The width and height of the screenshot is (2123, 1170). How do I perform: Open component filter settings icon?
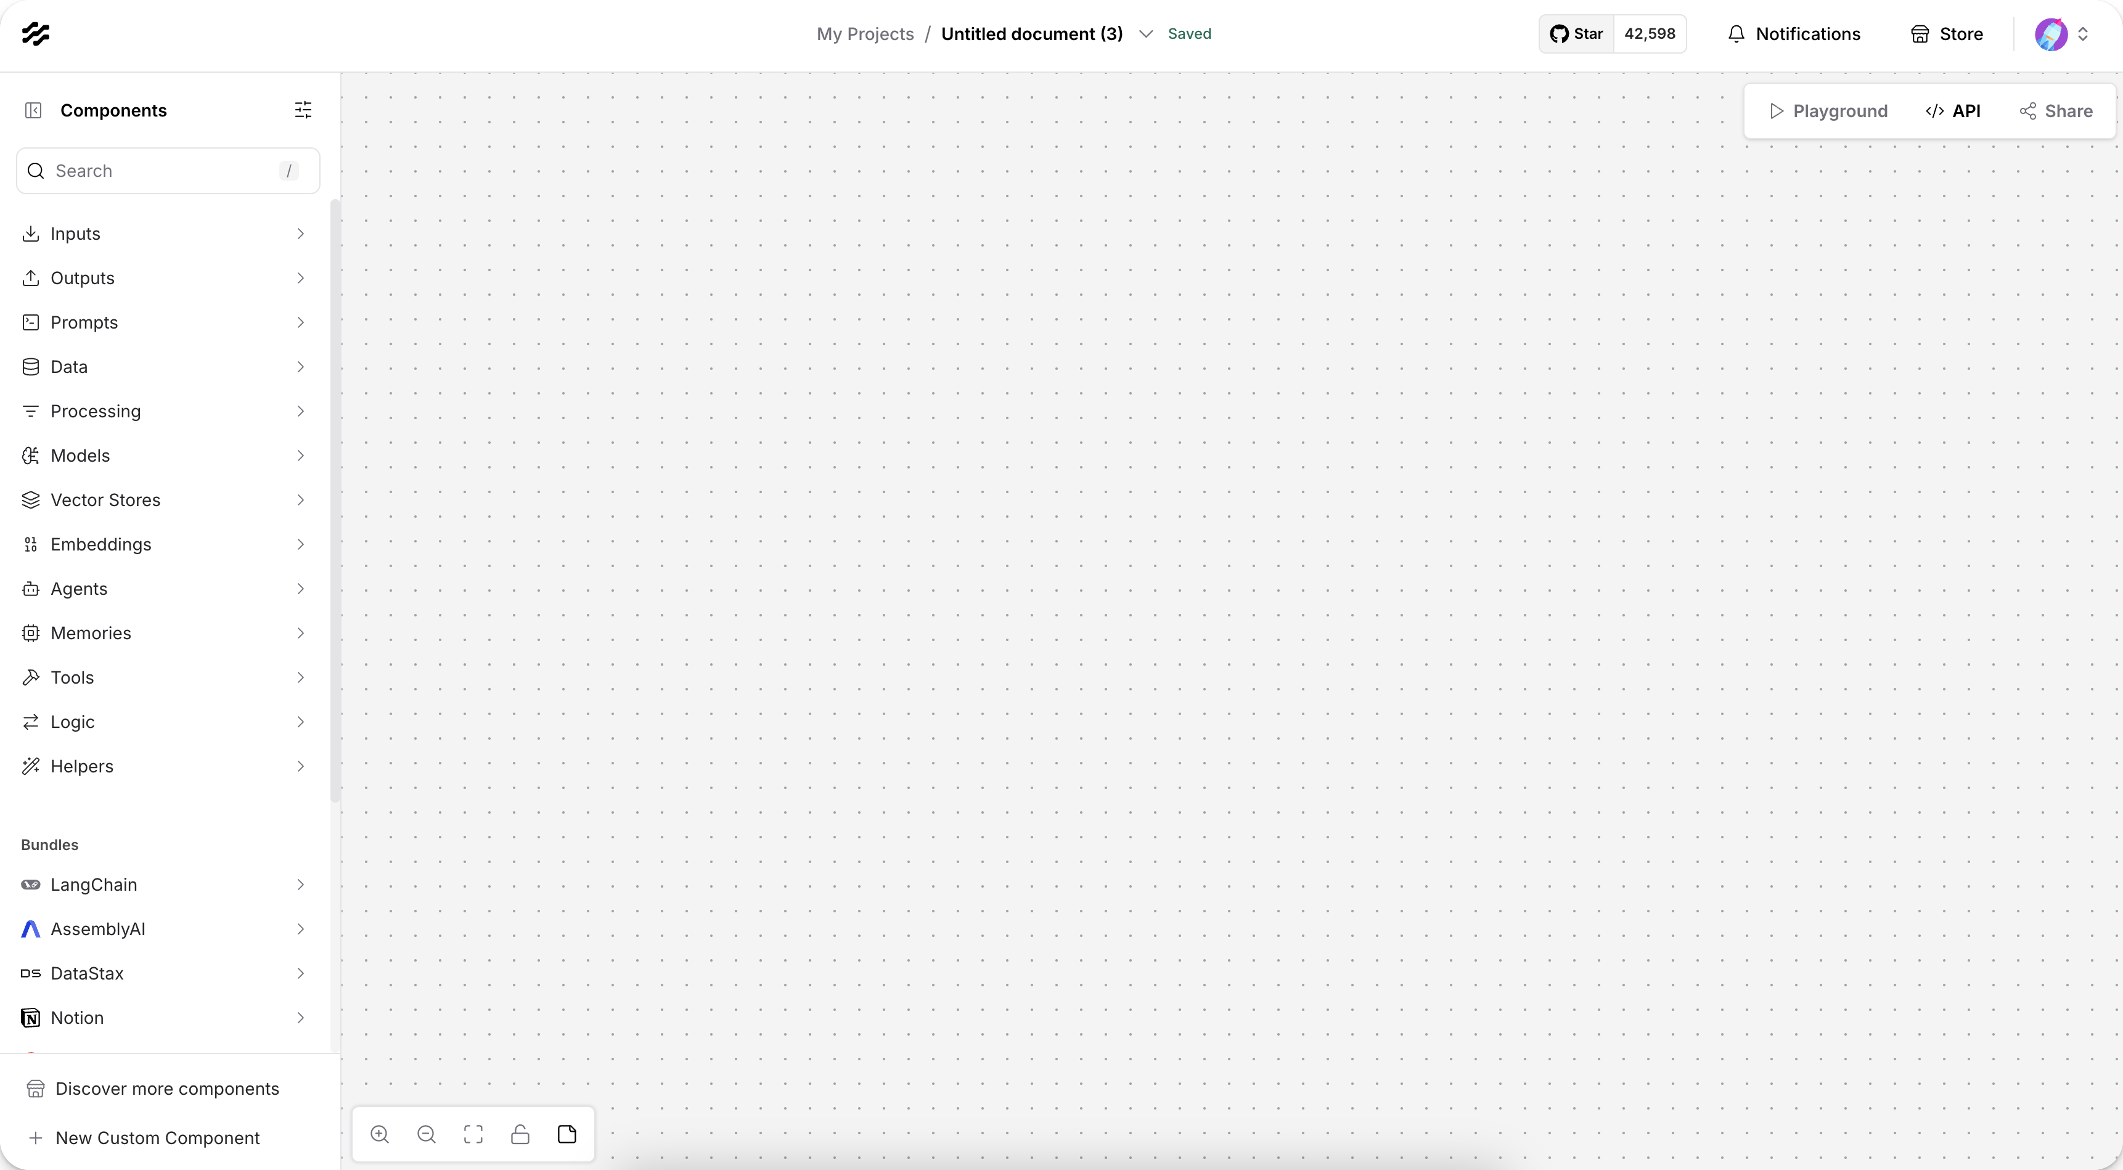303,110
